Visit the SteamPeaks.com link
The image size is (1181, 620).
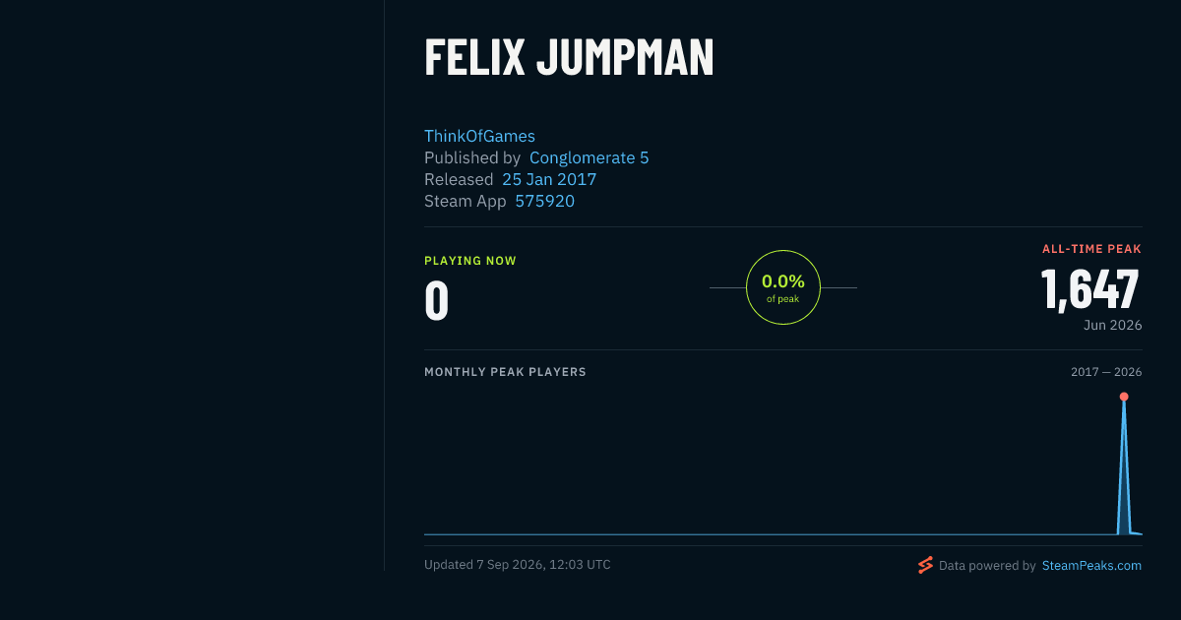pyautogui.click(x=1091, y=565)
